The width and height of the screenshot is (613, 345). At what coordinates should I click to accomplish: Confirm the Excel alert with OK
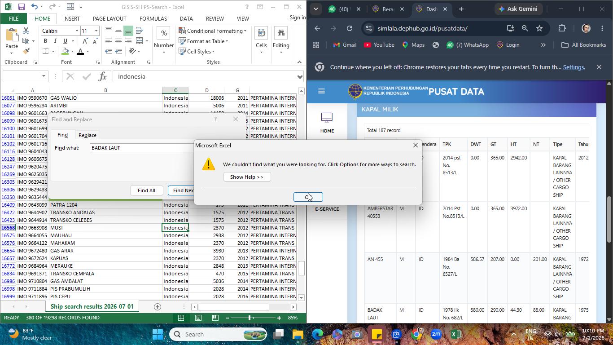(x=308, y=197)
